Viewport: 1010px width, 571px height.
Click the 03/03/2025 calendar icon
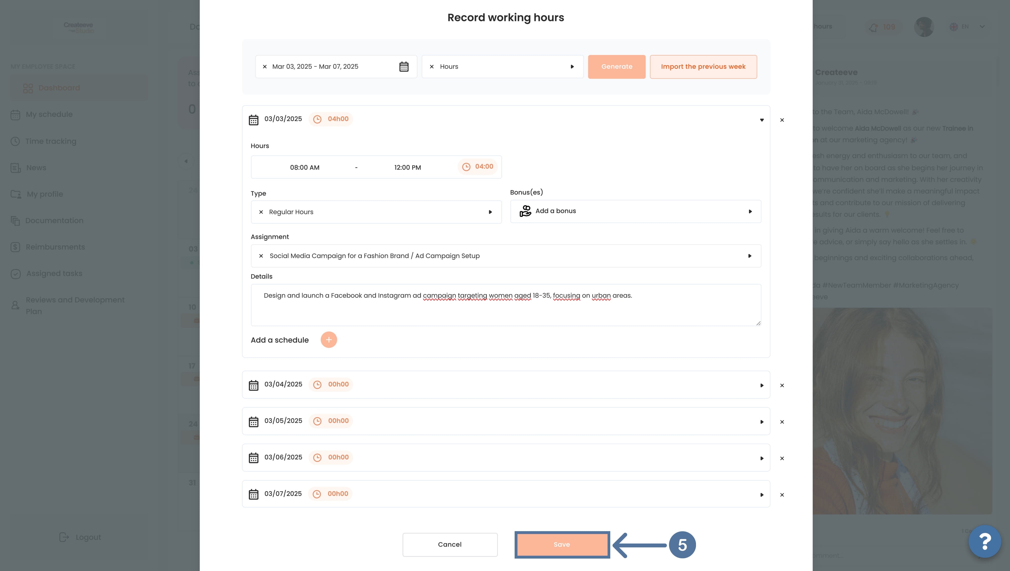point(254,120)
